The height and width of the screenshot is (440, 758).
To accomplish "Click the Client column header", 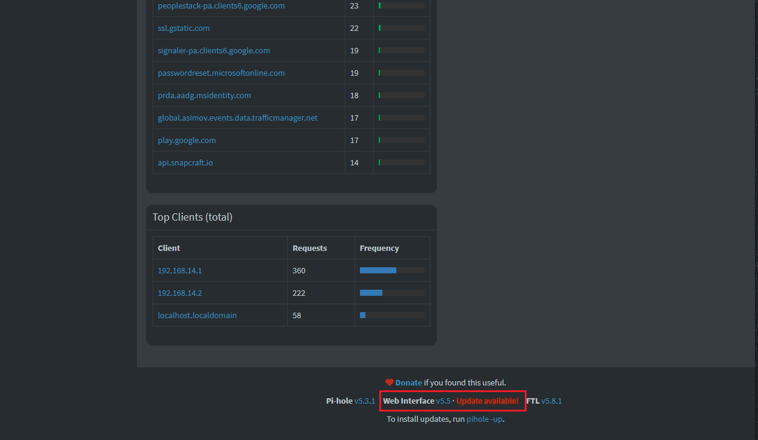I will coord(169,248).
